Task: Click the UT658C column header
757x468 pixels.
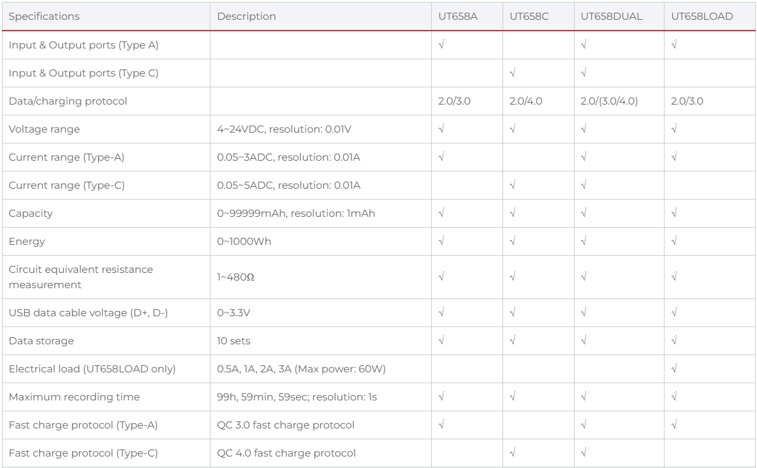Action: pos(529,17)
